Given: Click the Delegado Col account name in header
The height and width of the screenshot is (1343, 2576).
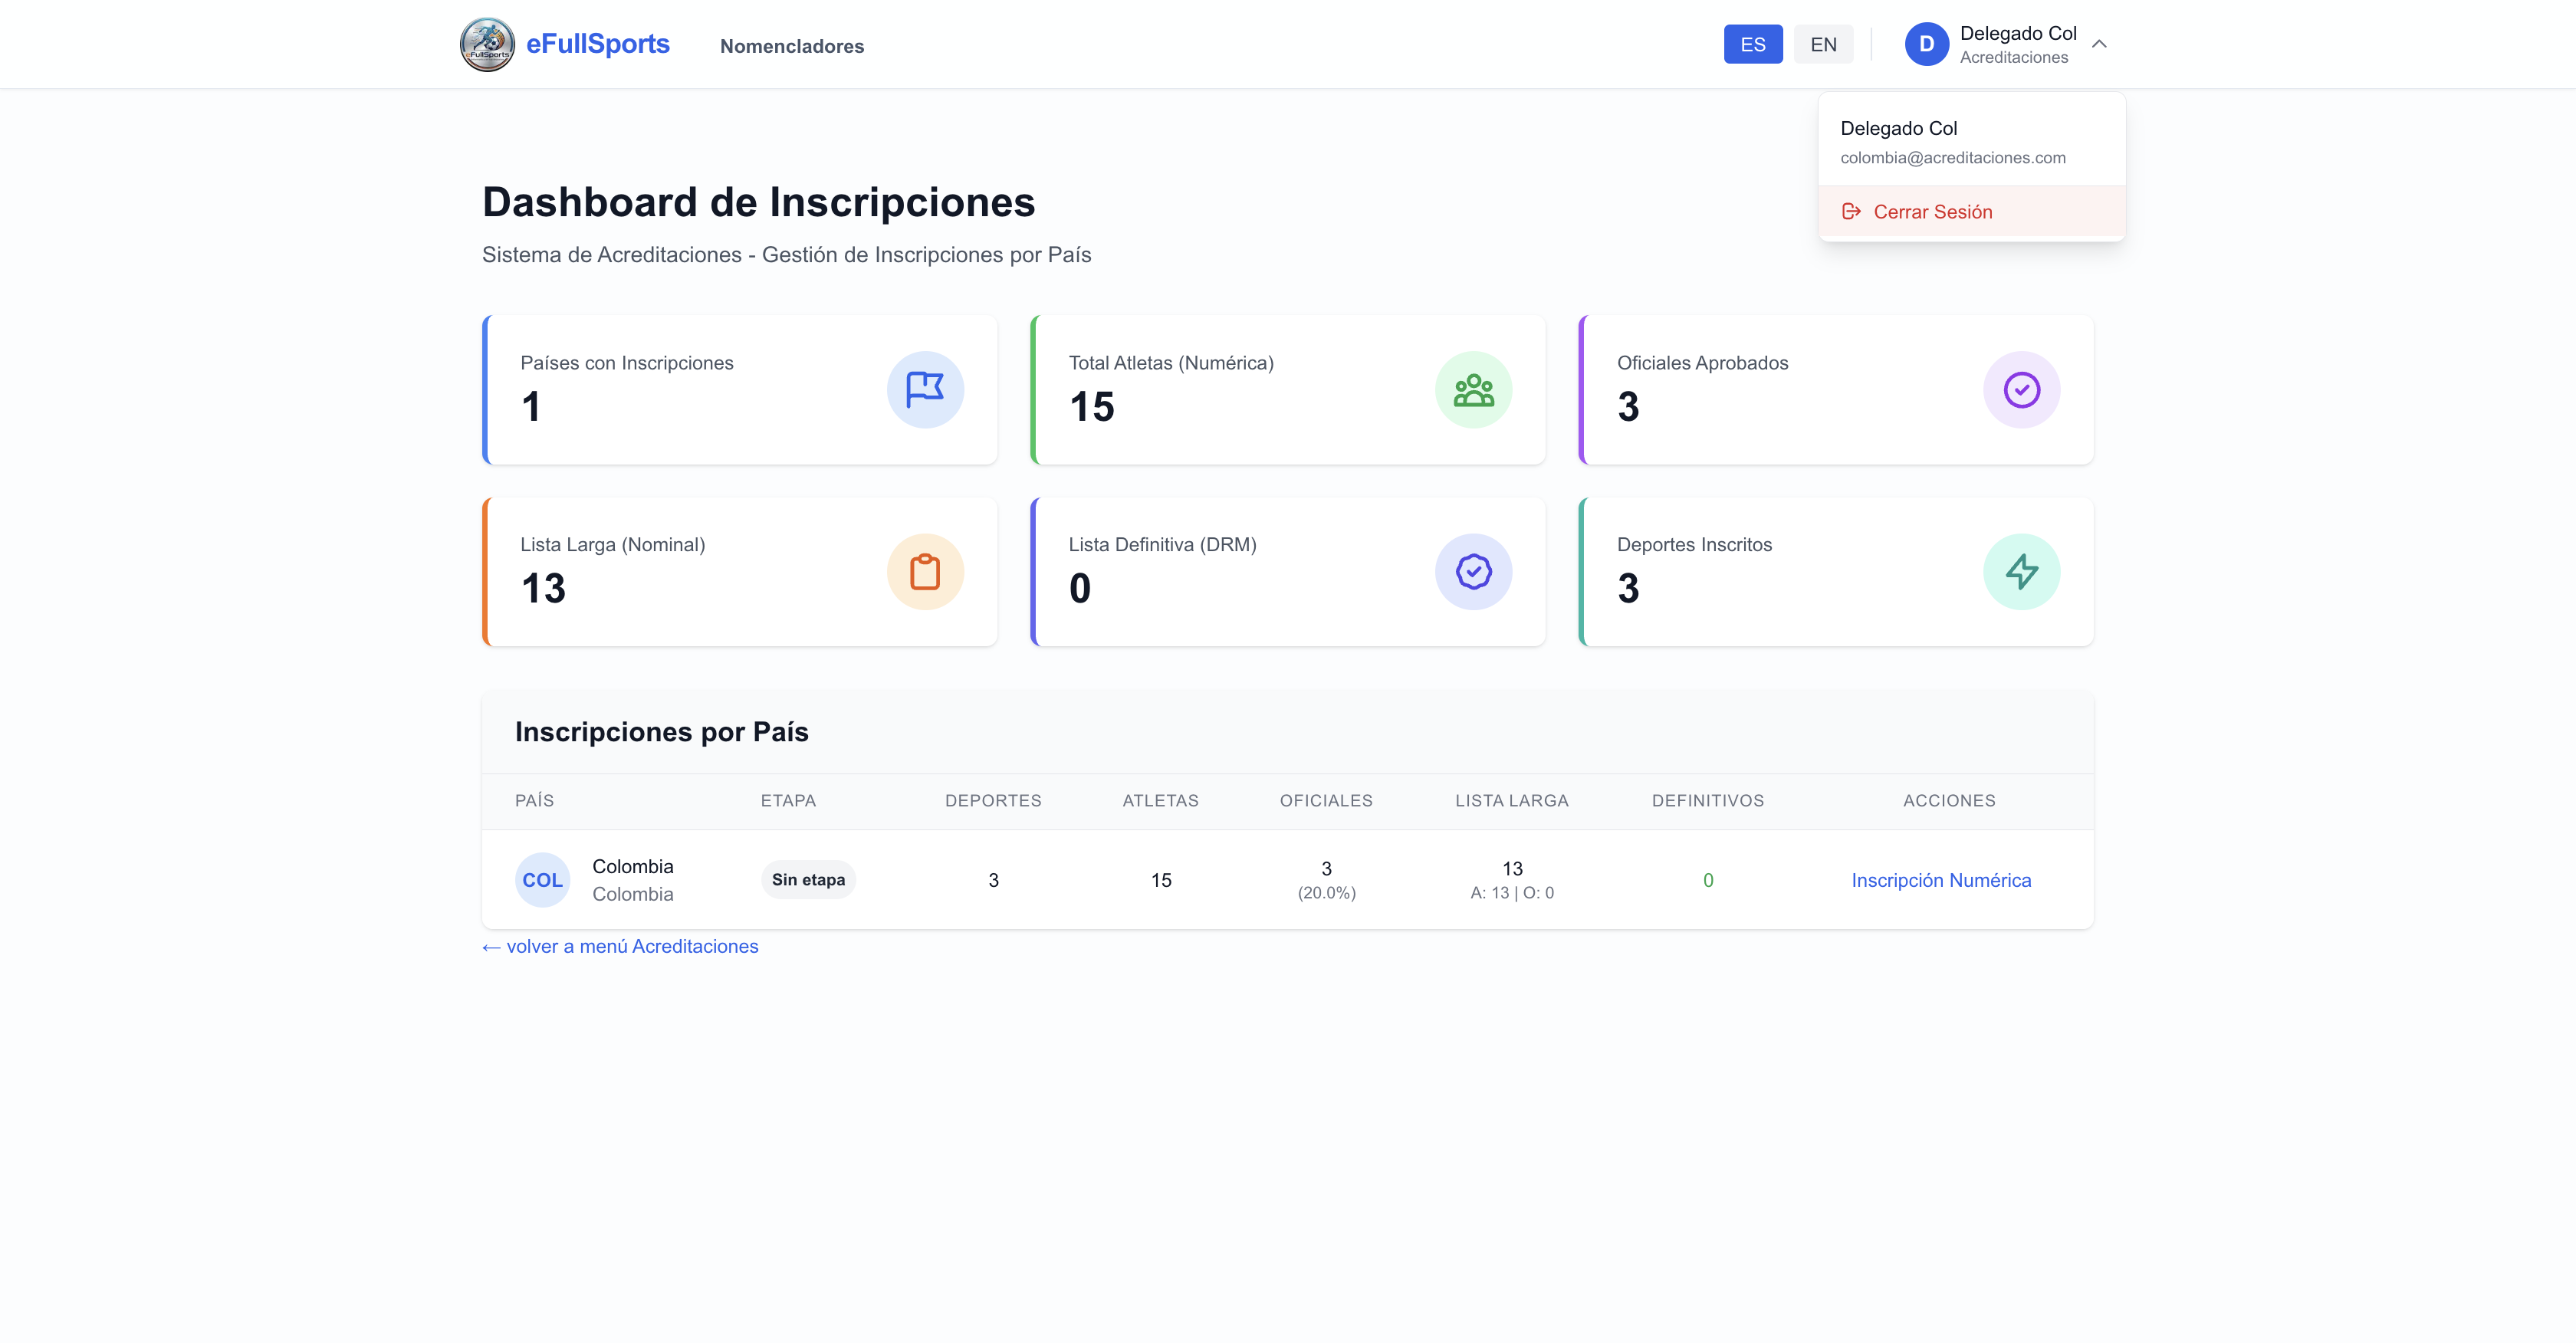Looking at the screenshot, I should point(2018,34).
